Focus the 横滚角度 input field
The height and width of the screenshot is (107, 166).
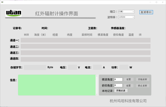(x=118, y=80)
